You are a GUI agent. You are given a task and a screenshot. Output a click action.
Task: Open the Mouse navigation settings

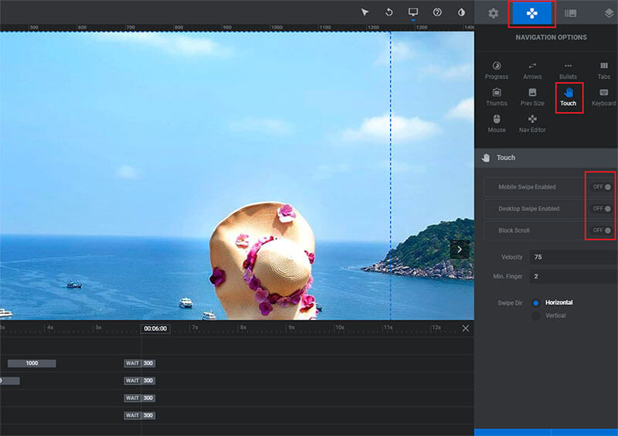pos(496,123)
